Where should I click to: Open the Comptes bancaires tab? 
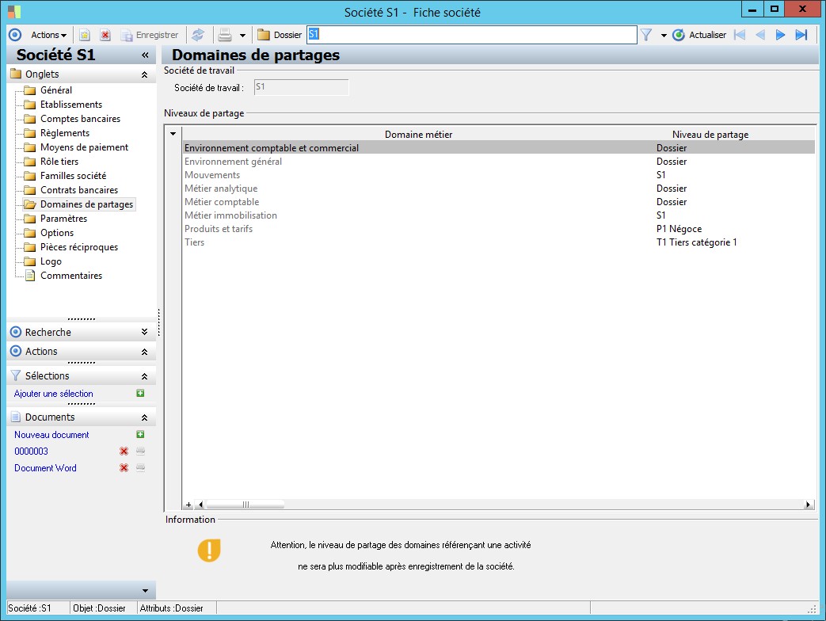pyautogui.click(x=80, y=119)
